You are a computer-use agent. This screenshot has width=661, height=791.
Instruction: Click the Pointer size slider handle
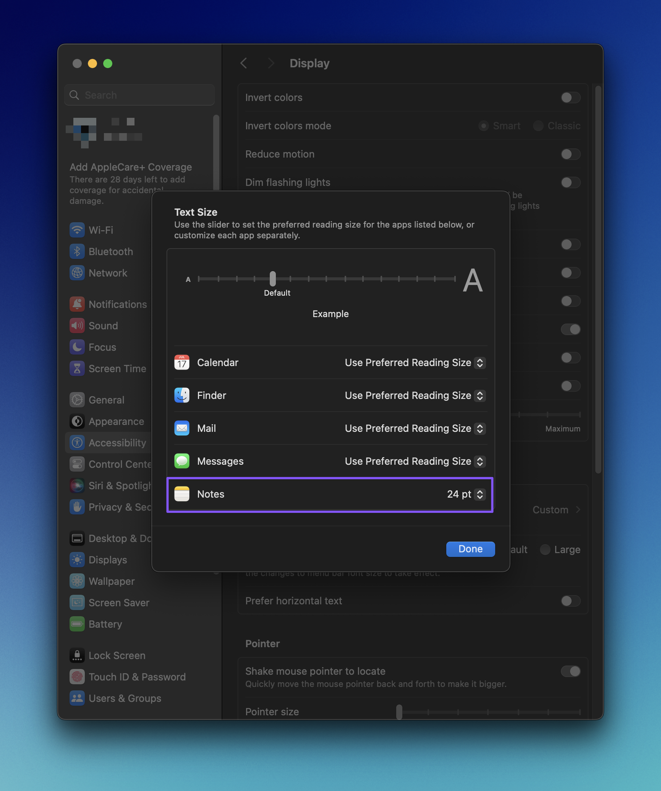399,712
